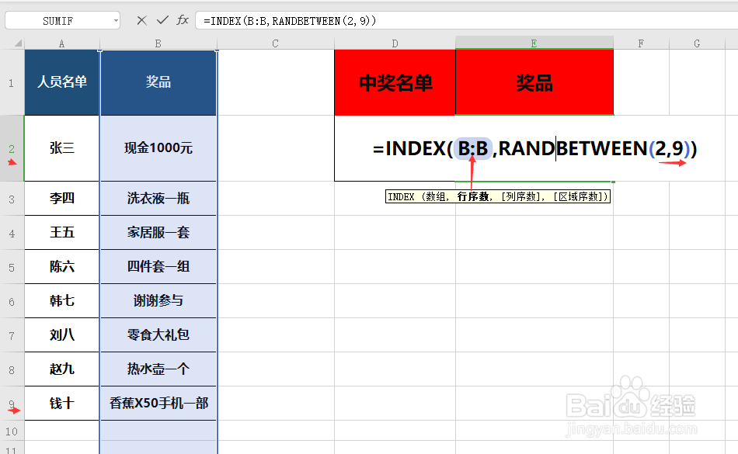Click the red 奖品 header cell in column E
Viewport: 738px width, 454px height.
click(x=534, y=82)
